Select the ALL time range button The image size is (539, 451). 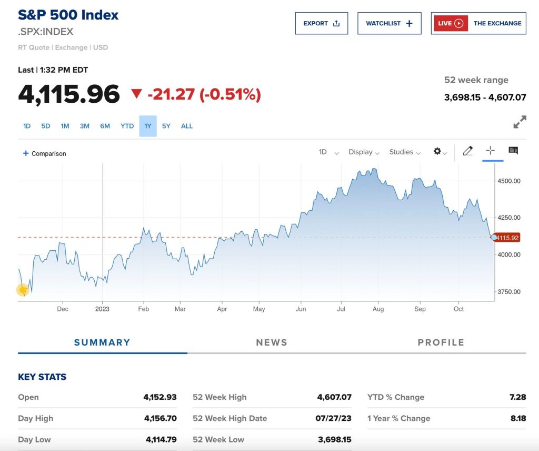tap(187, 126)
